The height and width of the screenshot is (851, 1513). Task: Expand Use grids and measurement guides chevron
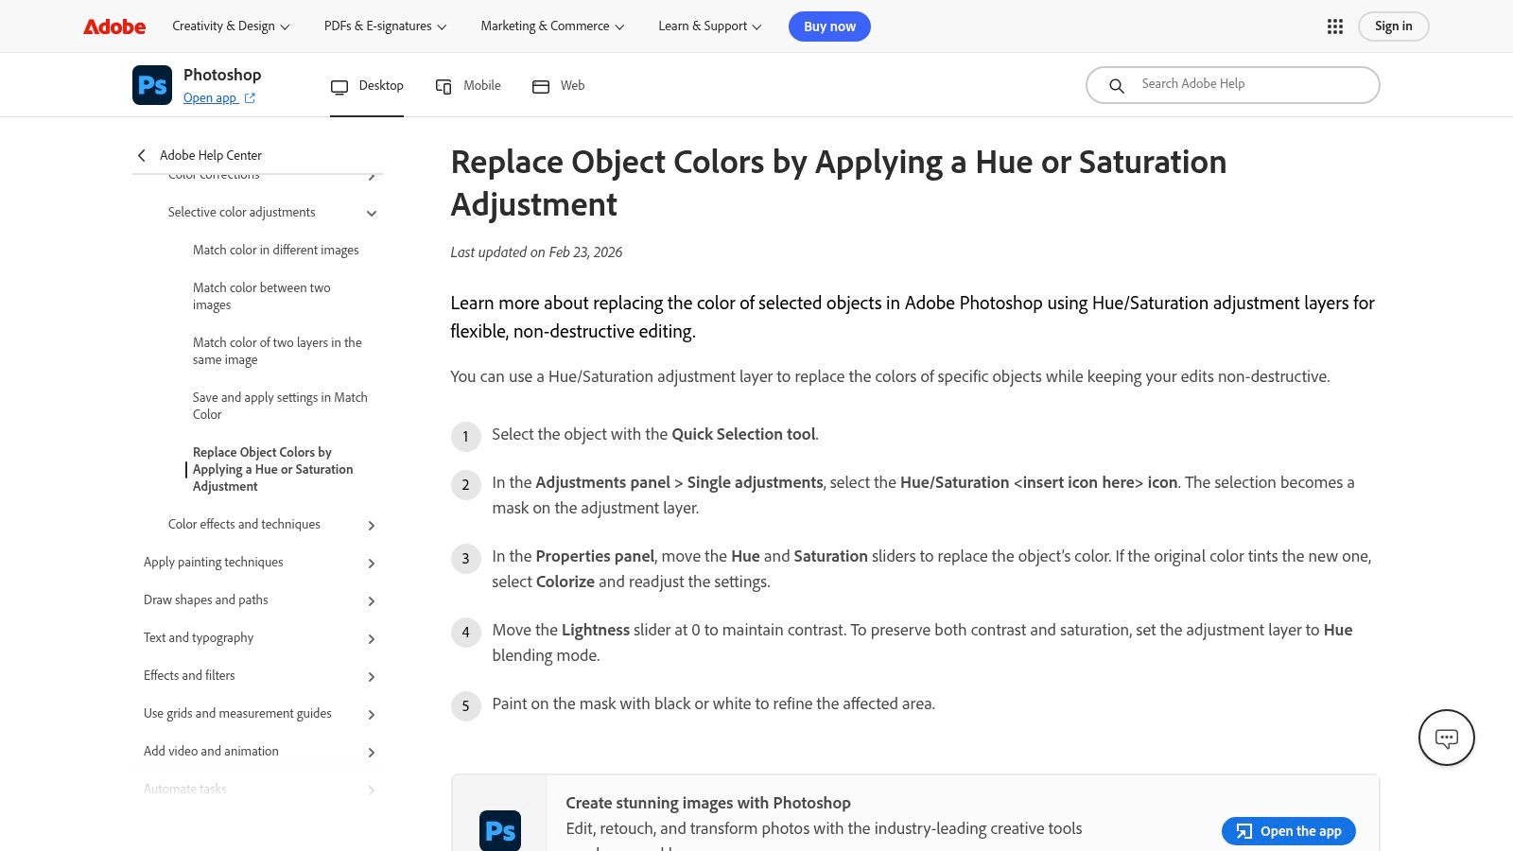(372, 715)
